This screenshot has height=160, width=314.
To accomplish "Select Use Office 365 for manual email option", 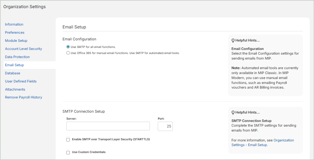I will point(68,53).
